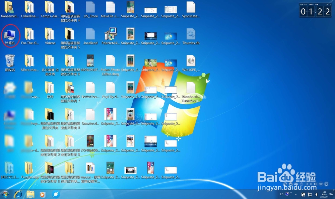Select the PdaNetA4... installer icon
Screen dimensions: 335x199
[111, 36]
